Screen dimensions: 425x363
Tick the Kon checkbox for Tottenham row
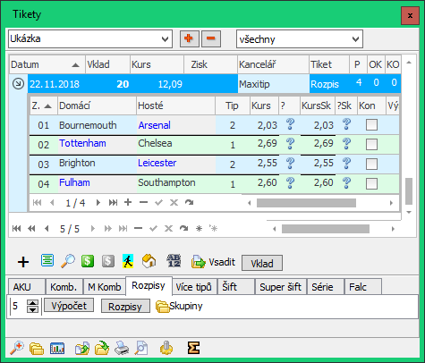pyautogui.click(x=371, y=145)
